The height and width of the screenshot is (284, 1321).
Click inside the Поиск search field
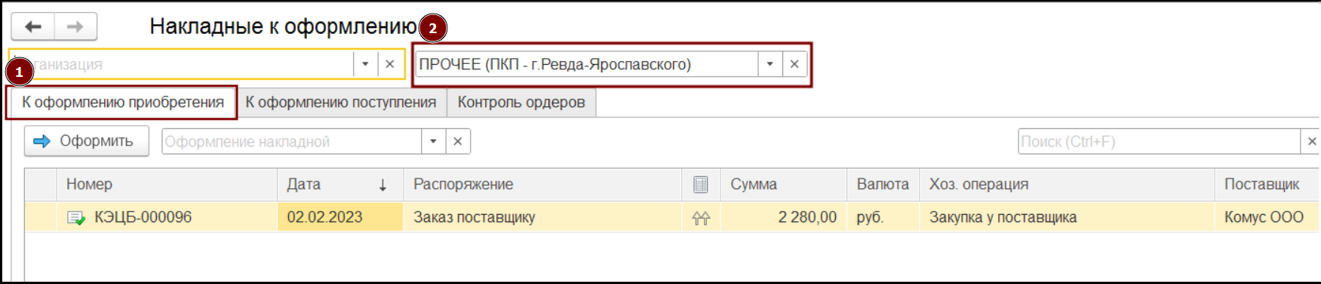[x=1159, y=142]
